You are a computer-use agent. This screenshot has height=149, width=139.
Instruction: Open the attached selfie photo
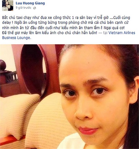click(69, 97)
